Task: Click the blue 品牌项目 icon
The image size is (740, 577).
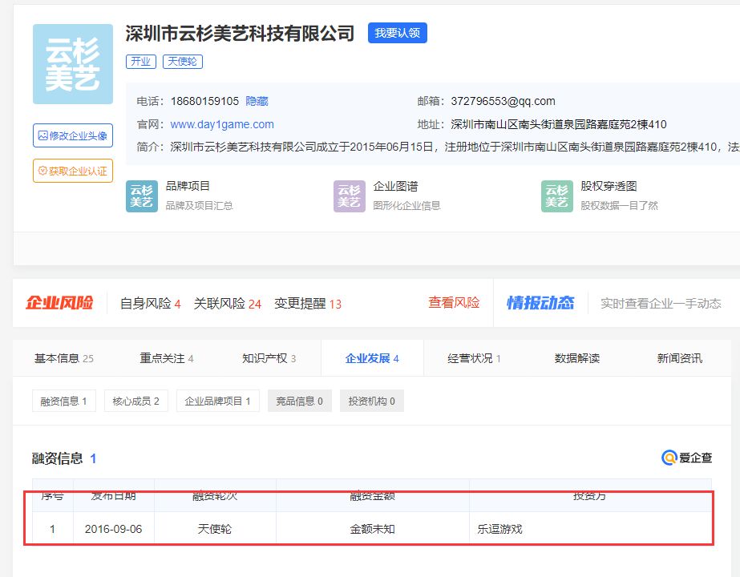Action: [x=142, y=196]
